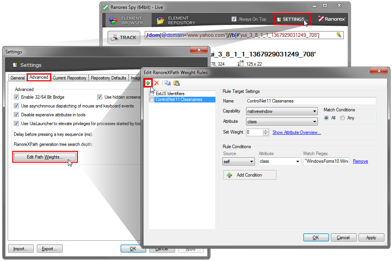Click Add Condition button
This screenshot has width=392, height=261.
click(x=250, y=175)
